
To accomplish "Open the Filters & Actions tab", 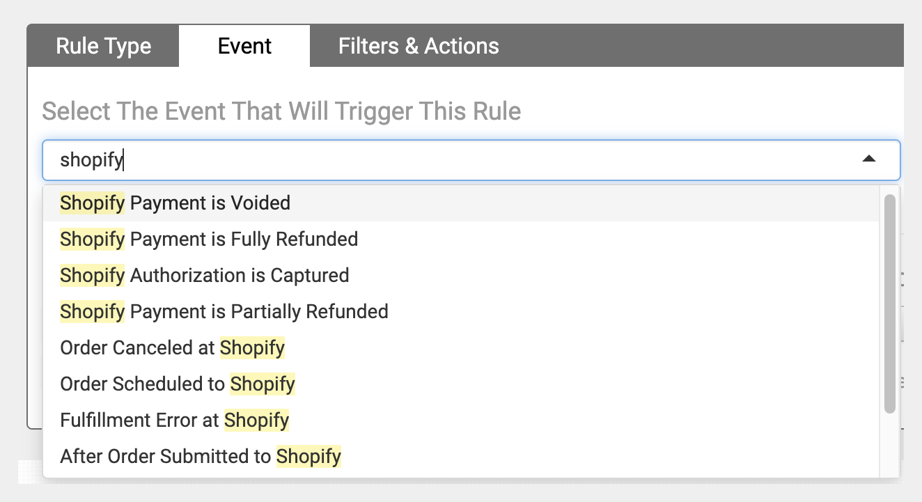I will pyautogui.click(x=419, y=46).
